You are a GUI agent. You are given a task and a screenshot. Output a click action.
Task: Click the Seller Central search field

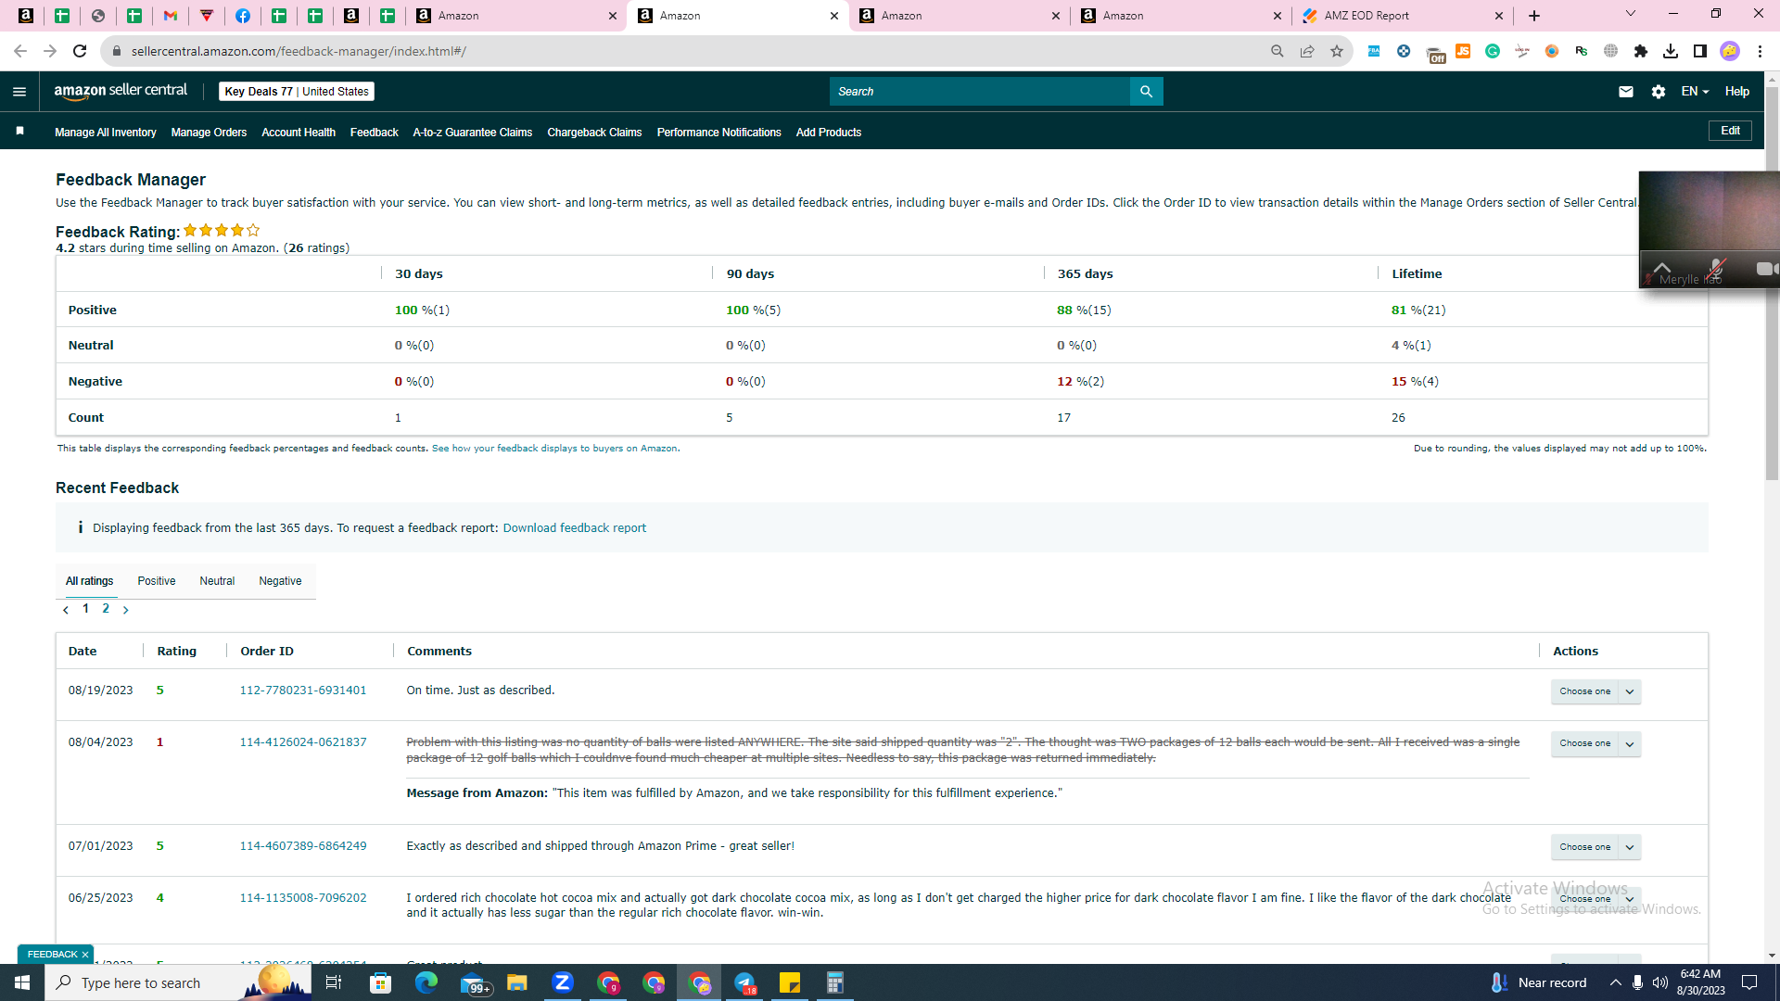pyautogui.click(x=980, y=92)
